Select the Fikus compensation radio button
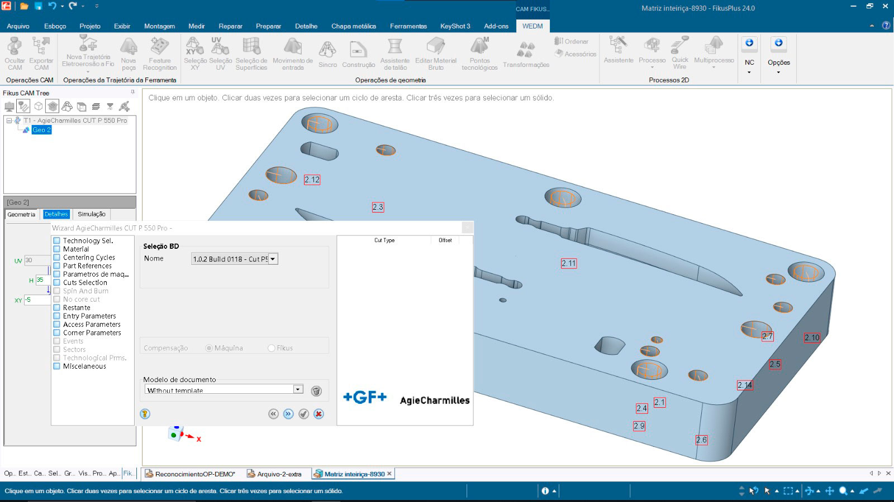The height and width of the screenshot is (502, 894). [272, 348]
